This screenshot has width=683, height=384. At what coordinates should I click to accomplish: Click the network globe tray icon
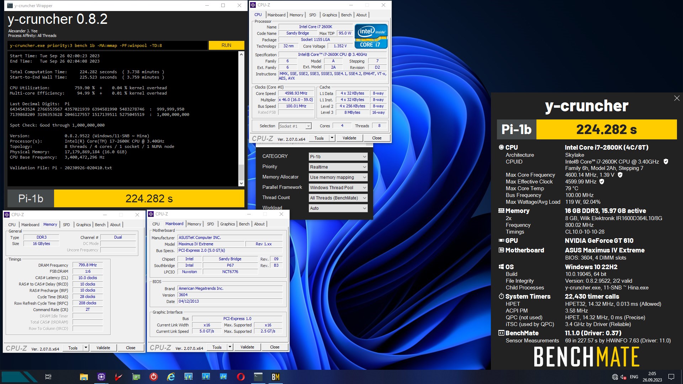click(615, 377)
